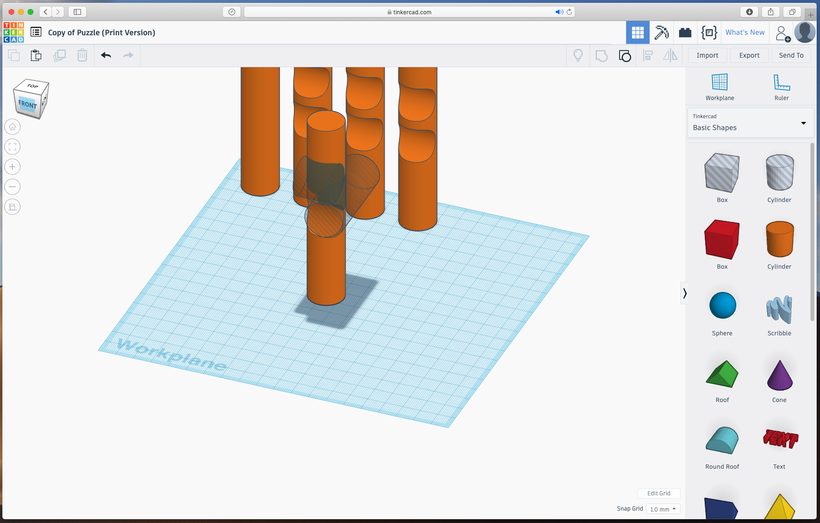Click the Ungroup shapes icon
Screen dimensions: 820x523
coord(625,56)
